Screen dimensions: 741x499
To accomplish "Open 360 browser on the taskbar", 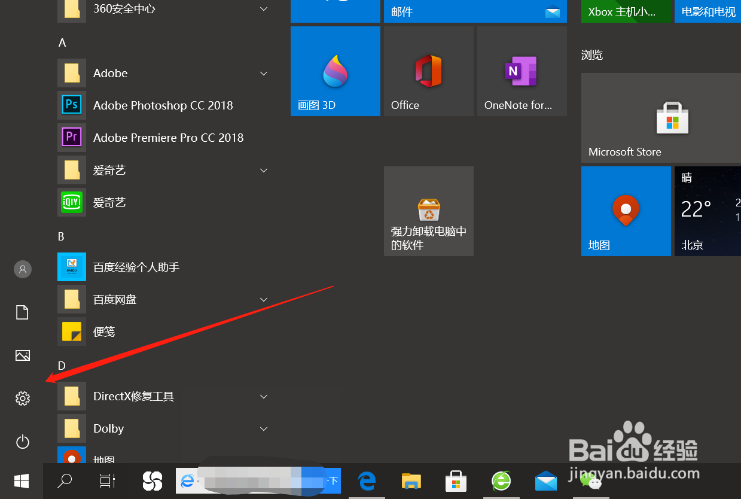I will coord(501,480).
